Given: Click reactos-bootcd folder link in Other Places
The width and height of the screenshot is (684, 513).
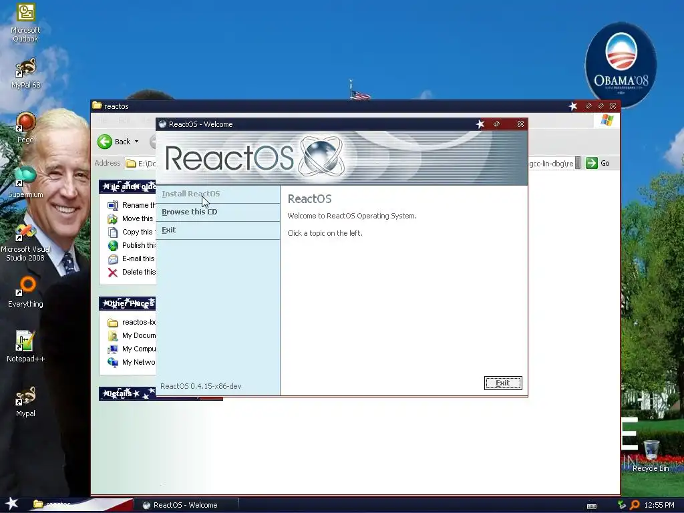Looking at the screenshot, I should (139, 322).
